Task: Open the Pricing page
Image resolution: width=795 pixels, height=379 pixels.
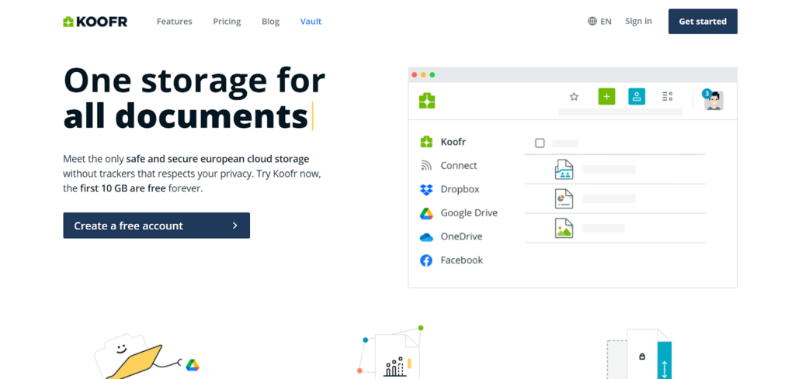Action: [x=227, y=22]
